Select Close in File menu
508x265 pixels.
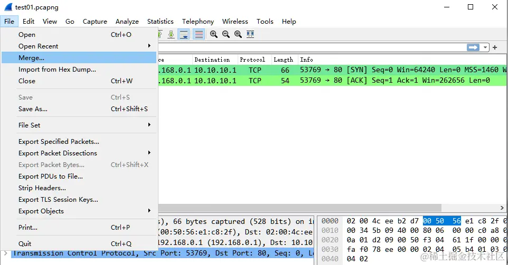point(79,81)
